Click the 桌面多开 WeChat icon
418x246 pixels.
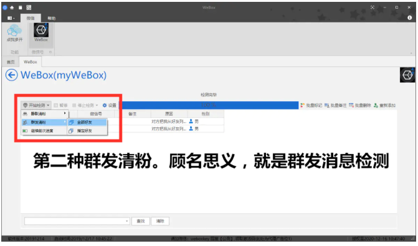click(x=15, y=34)
